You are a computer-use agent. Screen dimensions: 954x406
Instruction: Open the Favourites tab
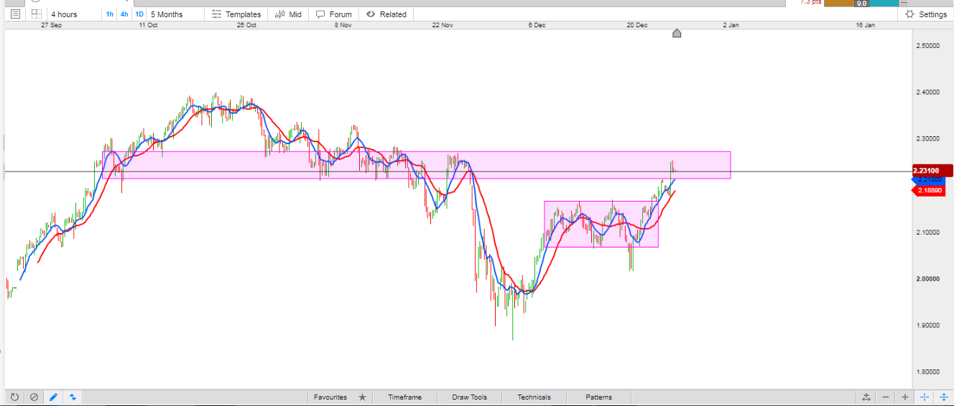point(330,397)
